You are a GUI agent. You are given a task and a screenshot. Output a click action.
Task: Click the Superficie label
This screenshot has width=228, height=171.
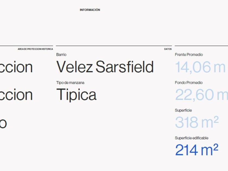183,110
